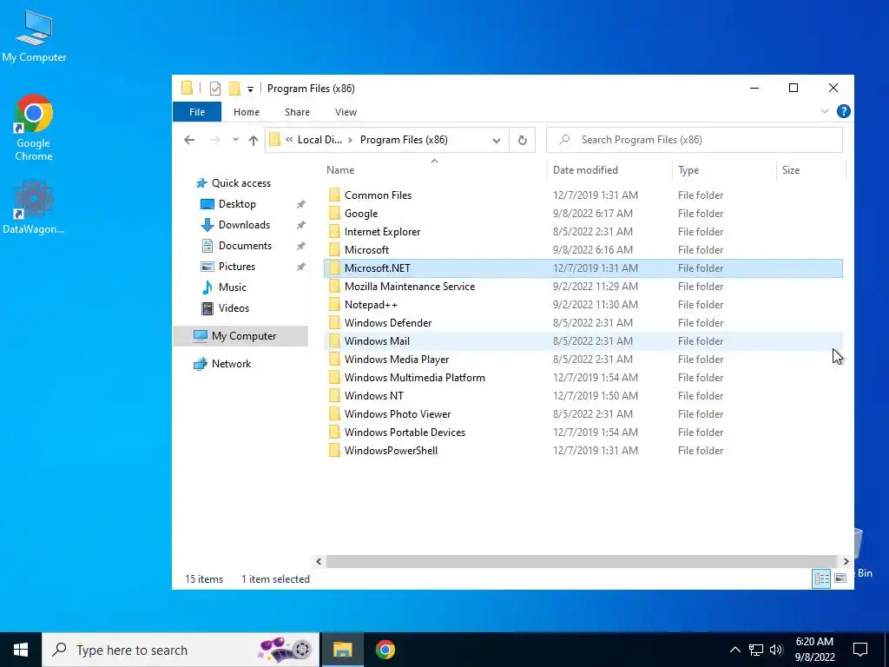Open Downloads in the navigation pane
Screen dimensions: 889x667
[244, 225]
